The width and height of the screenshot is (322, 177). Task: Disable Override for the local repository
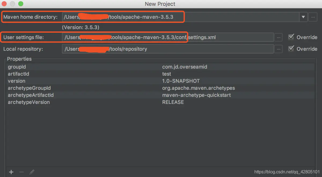coord(291,49)
